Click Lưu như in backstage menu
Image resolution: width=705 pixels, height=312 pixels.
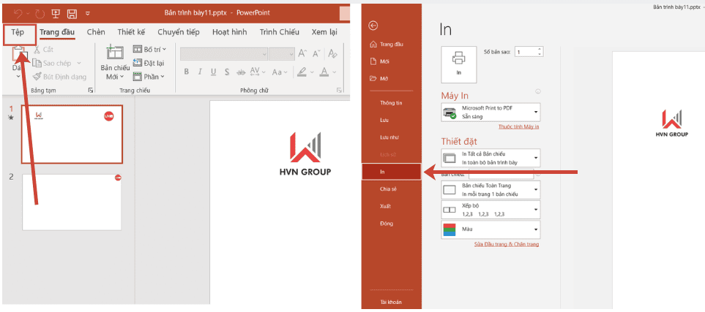[391, 137]
